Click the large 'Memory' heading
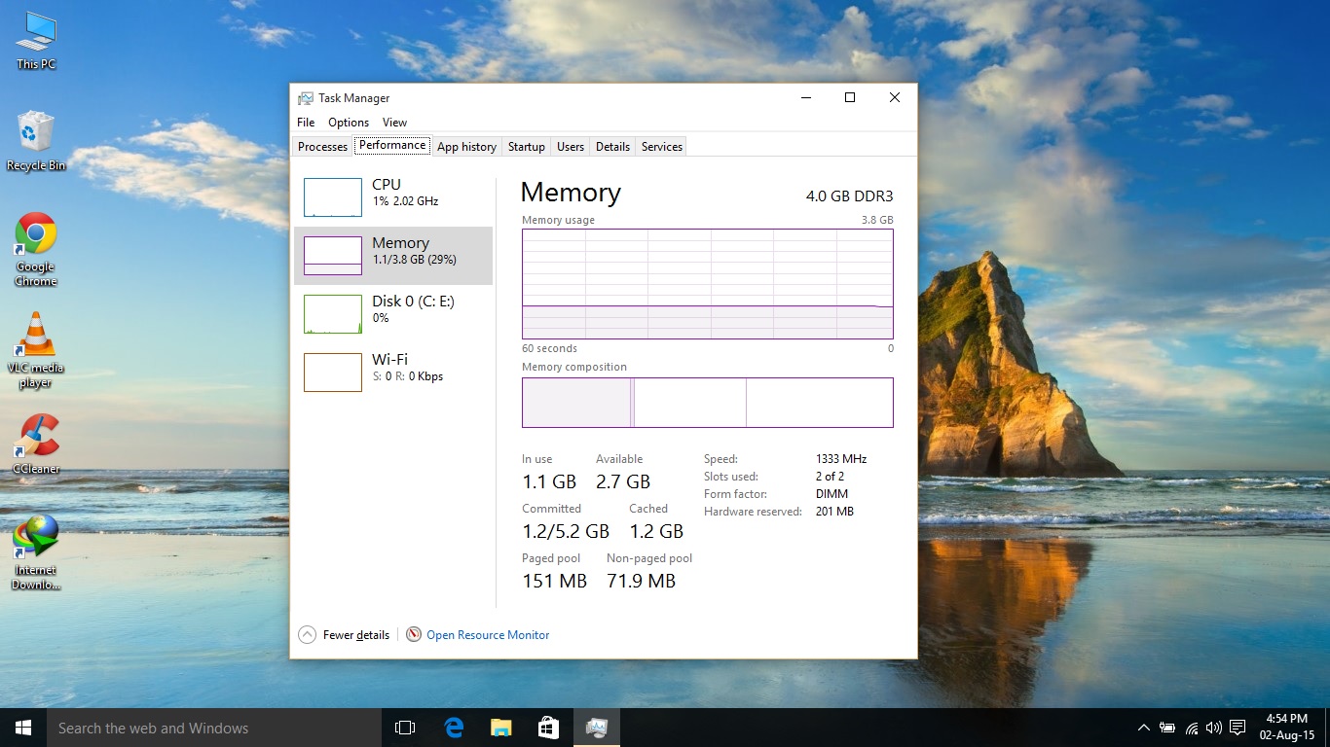The height and width of the screenshot is (747, 1330). 571,193
